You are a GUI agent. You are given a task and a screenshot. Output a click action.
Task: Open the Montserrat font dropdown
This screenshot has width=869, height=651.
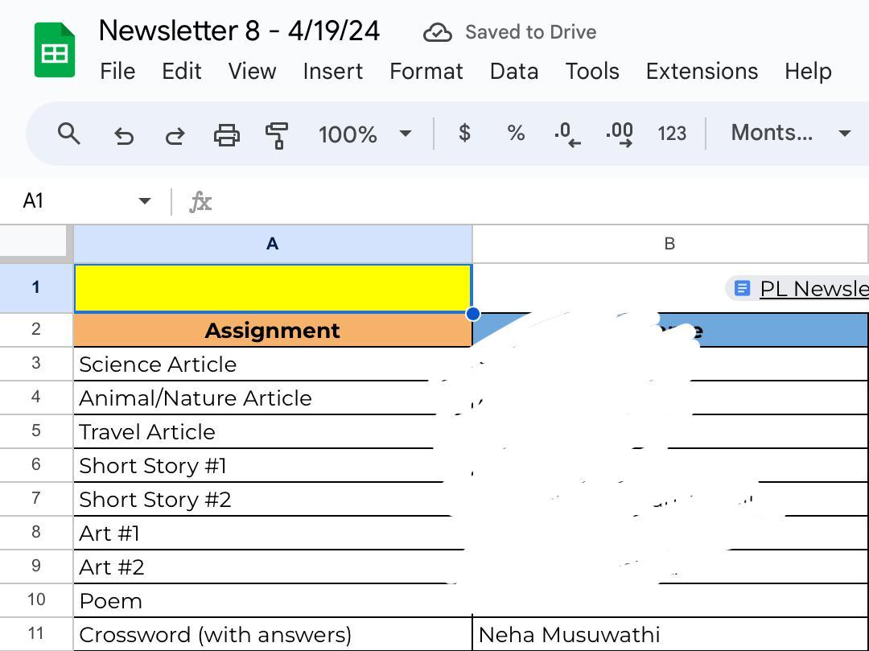(x=791, y=133)
